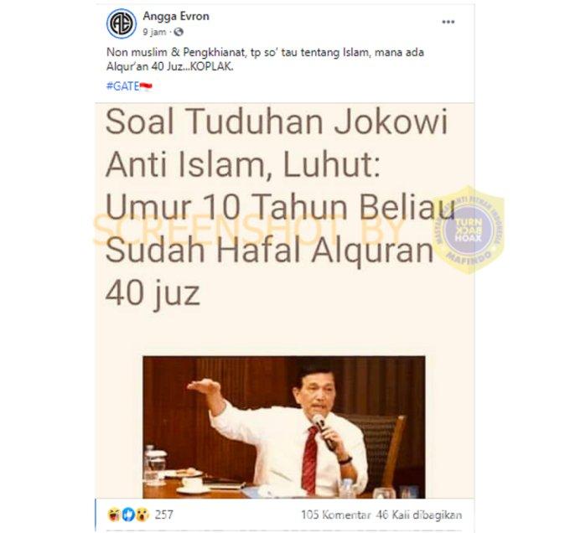The width and height of the screenshot is (570, 533).
Task: Open the 105 Komentar comments
Action: click(335, 515)
